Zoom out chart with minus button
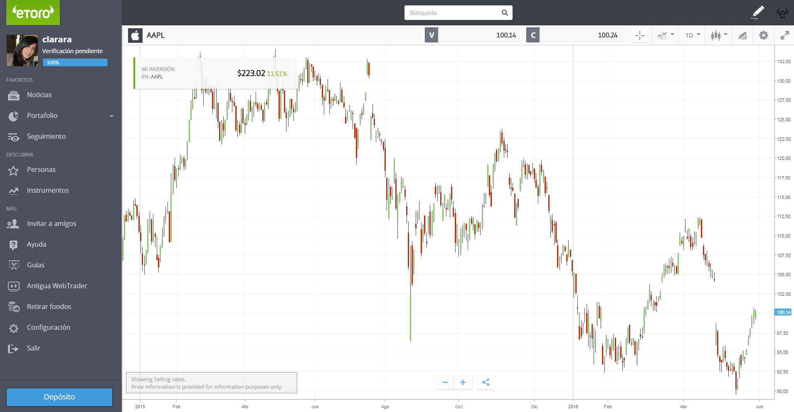 [445, 382]
